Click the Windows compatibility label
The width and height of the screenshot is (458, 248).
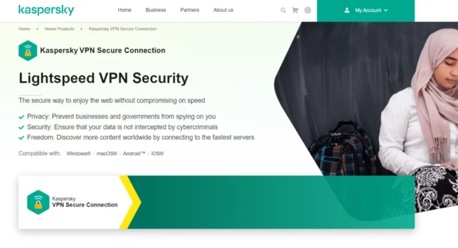coord(79,154)
